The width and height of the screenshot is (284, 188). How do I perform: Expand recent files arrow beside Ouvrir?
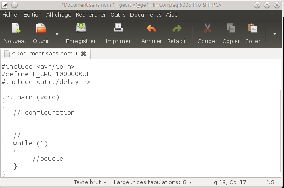[57, 34]
